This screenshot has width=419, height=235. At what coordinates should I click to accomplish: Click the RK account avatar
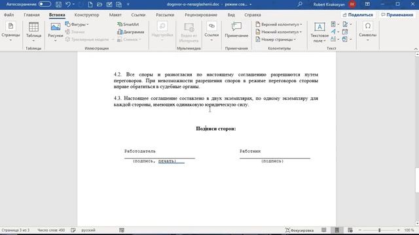click(352, 5)
